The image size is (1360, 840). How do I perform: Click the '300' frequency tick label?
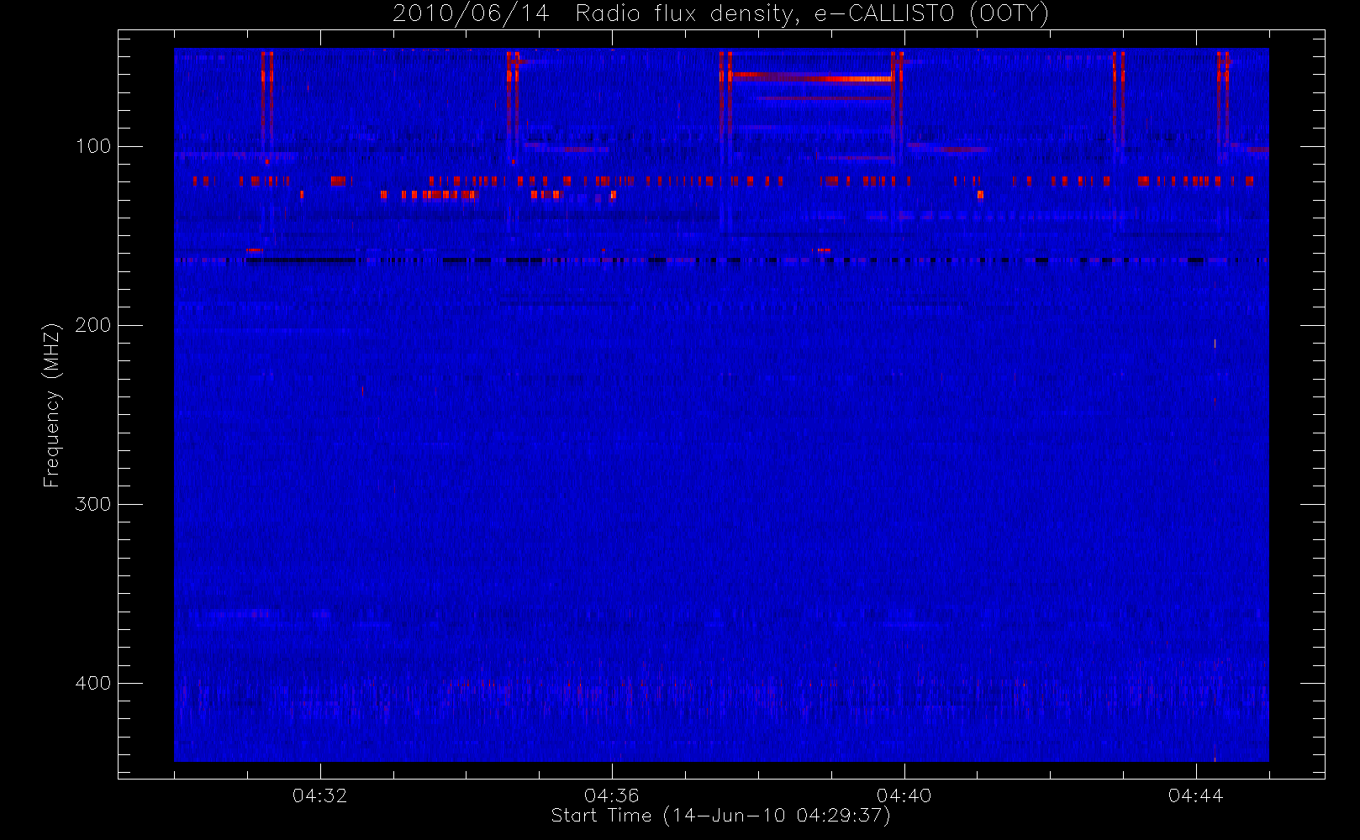(93, 504)
